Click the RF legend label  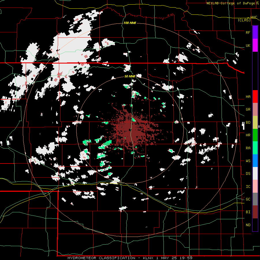click(248, 32)
